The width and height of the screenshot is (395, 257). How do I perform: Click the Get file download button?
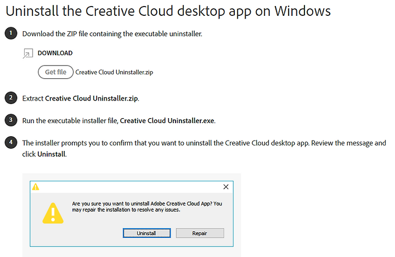pos(55,72)
